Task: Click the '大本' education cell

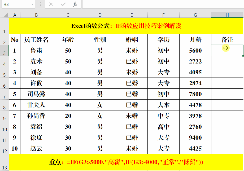Action: click(x=163, y=105)
